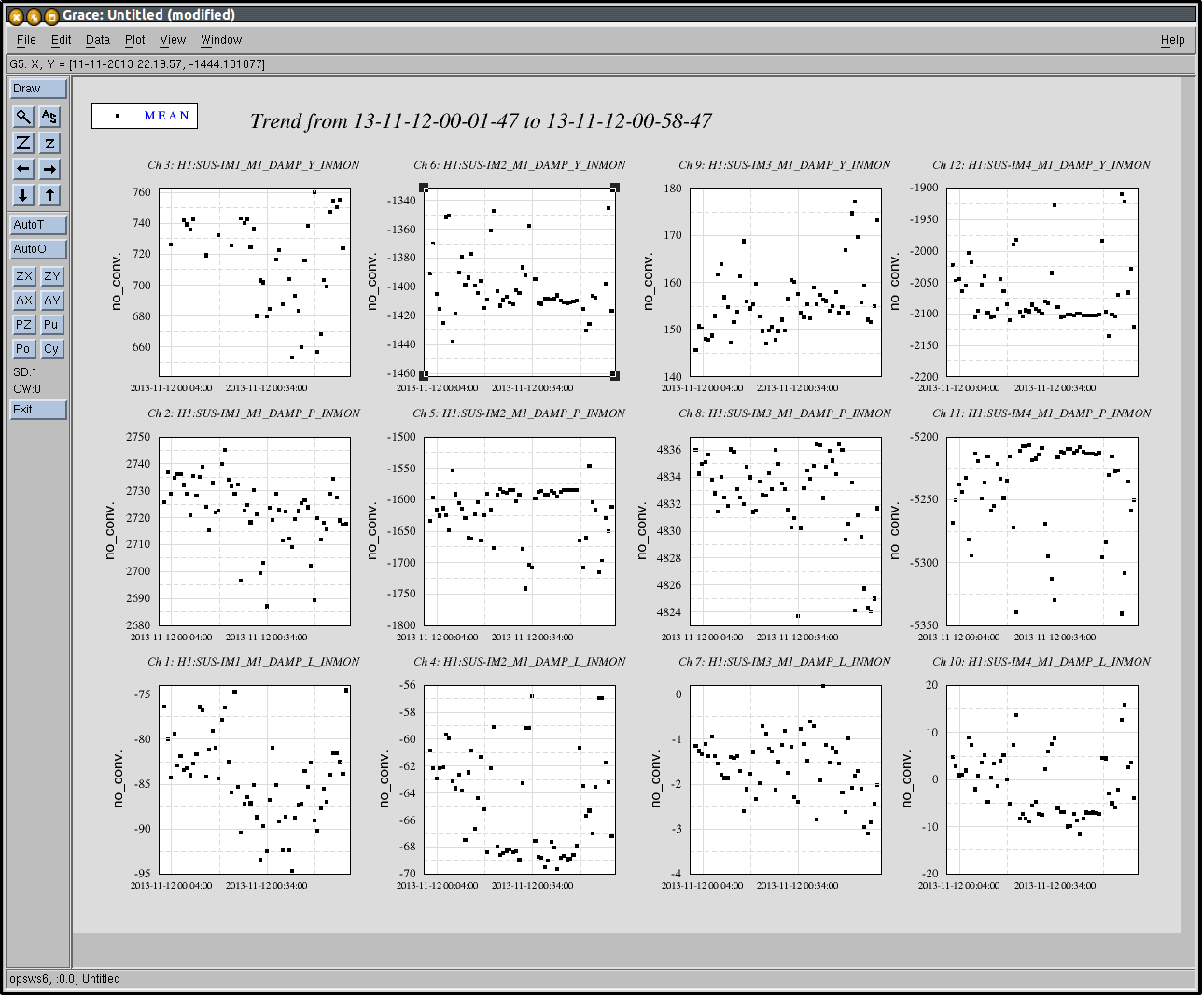Open the Edit menu

[x=61, y=40]
